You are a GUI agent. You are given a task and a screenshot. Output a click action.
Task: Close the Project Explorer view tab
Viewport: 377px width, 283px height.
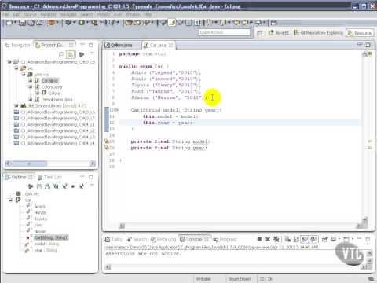[71, 45]
